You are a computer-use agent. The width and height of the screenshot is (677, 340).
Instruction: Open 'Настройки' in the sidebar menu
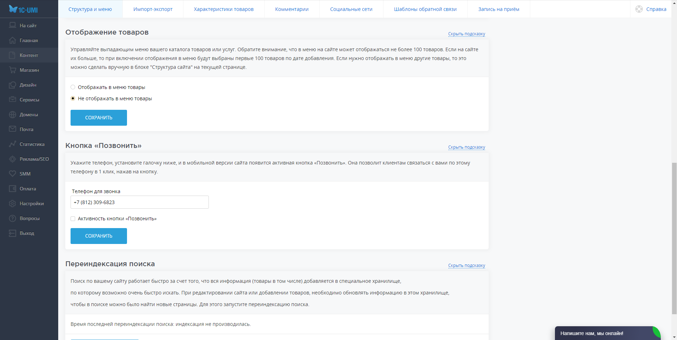pos(29,203)
